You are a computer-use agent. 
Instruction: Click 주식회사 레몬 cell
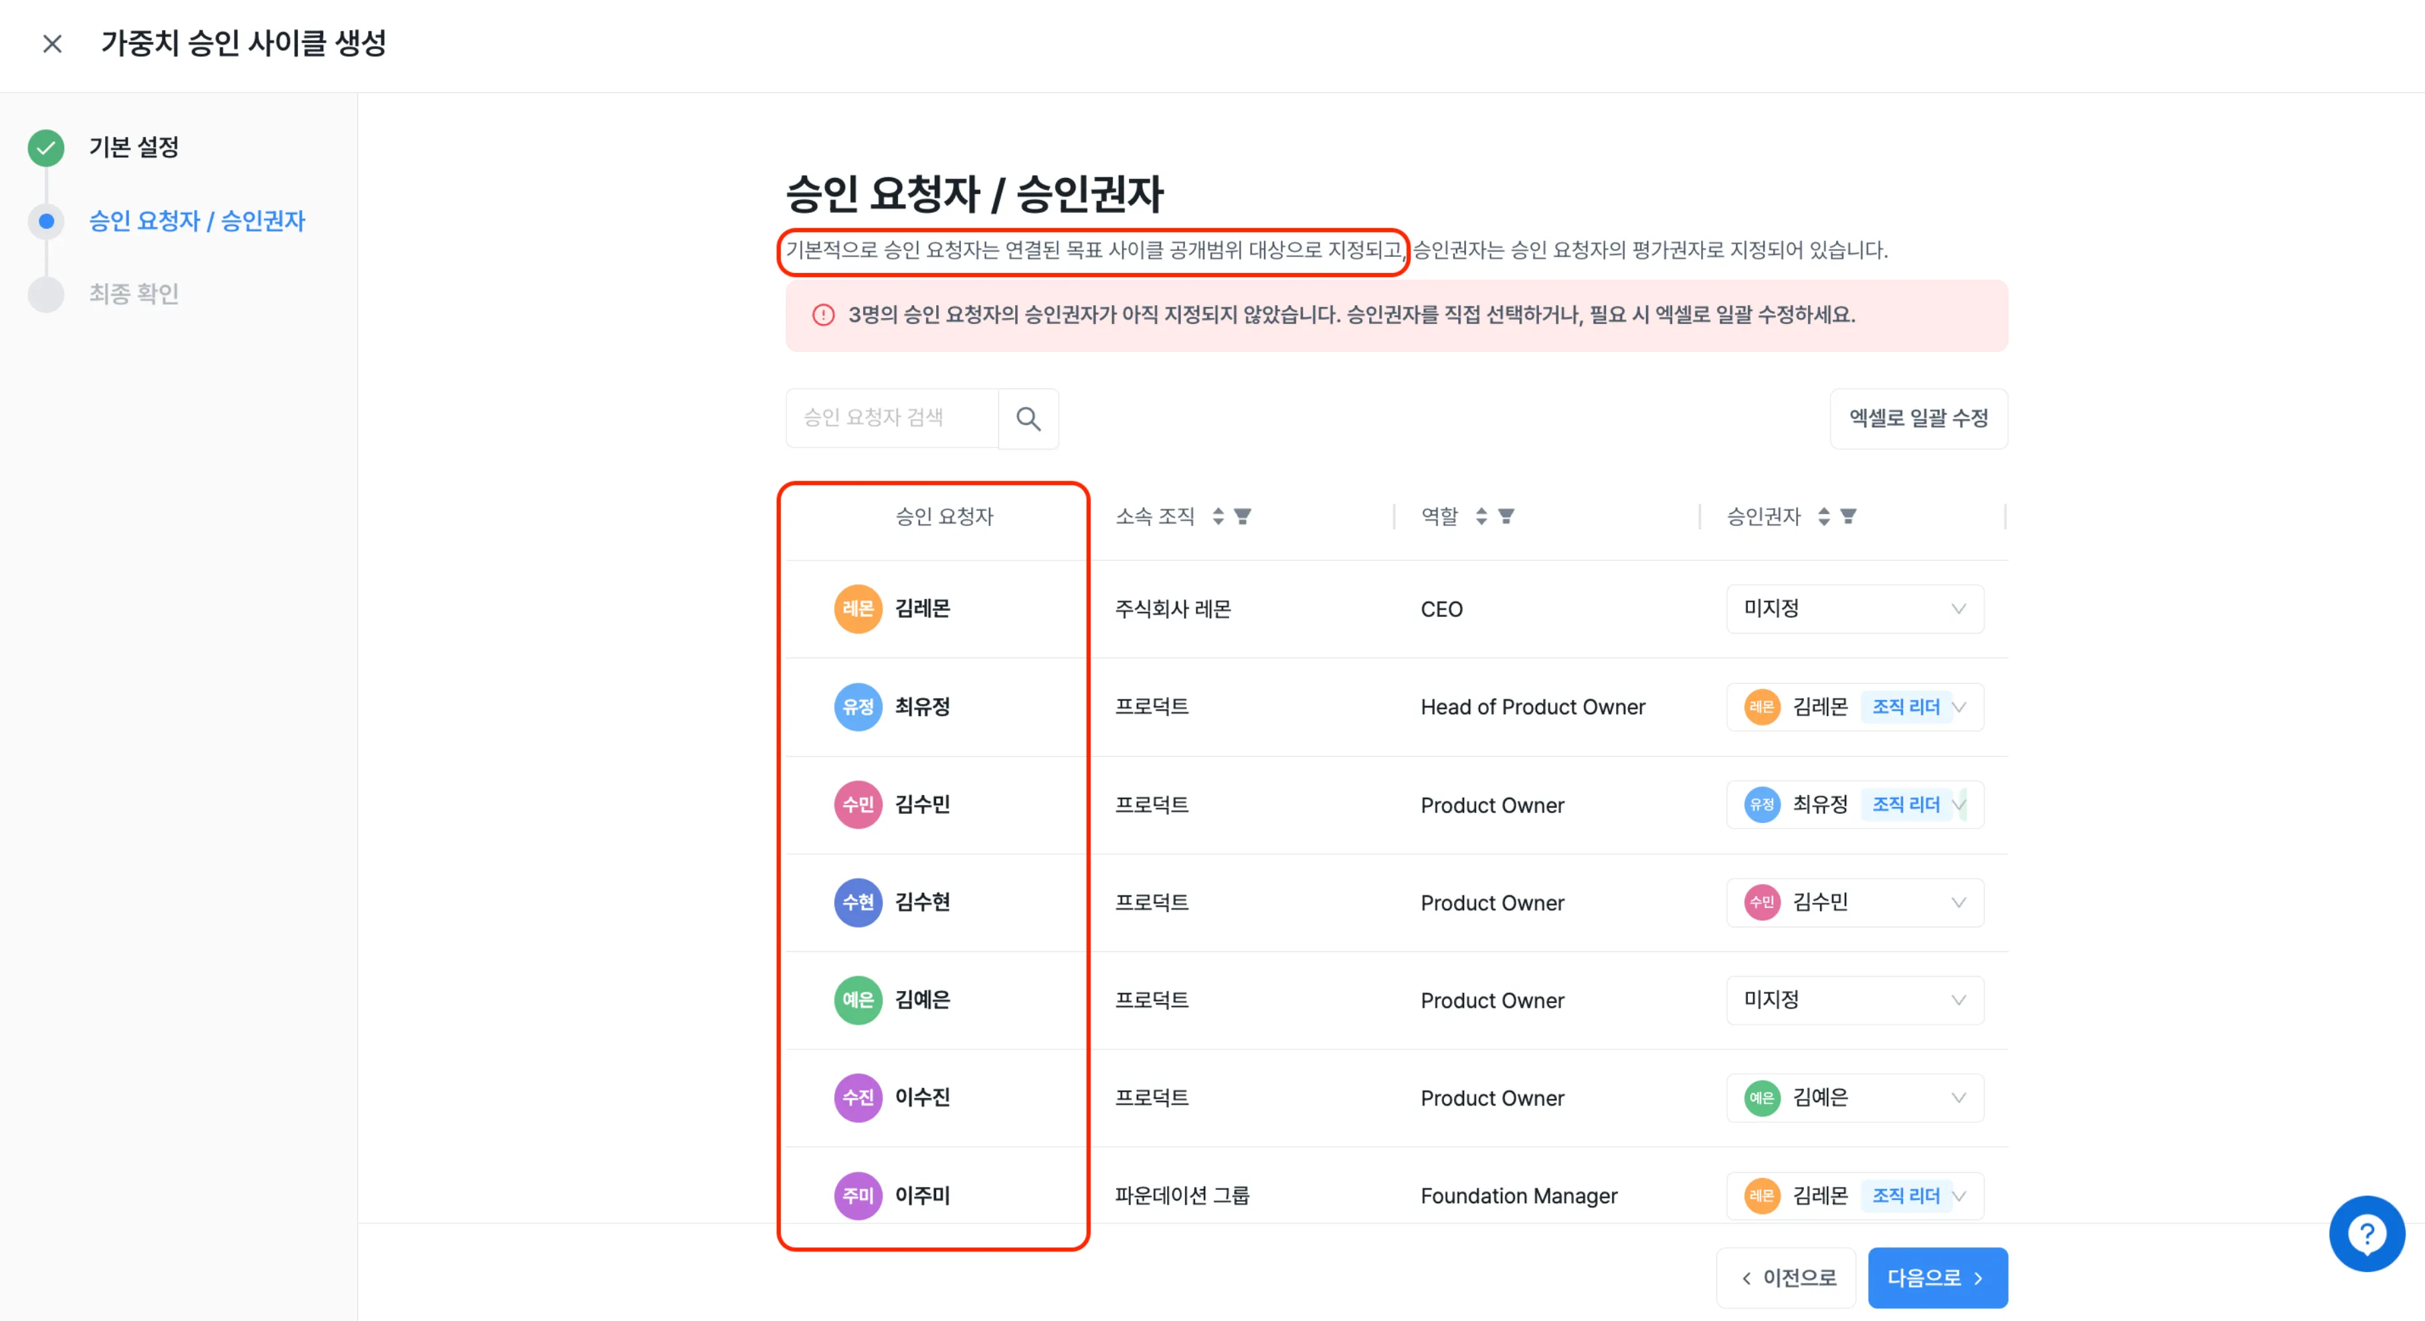[1173, 609]
